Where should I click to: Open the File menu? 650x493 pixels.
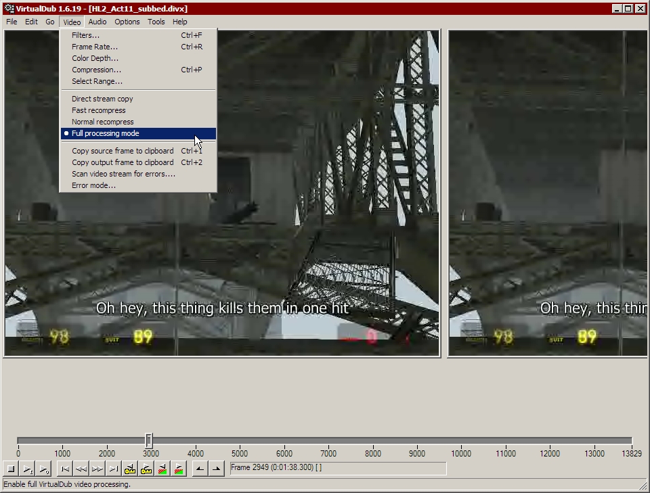(12, 22)
